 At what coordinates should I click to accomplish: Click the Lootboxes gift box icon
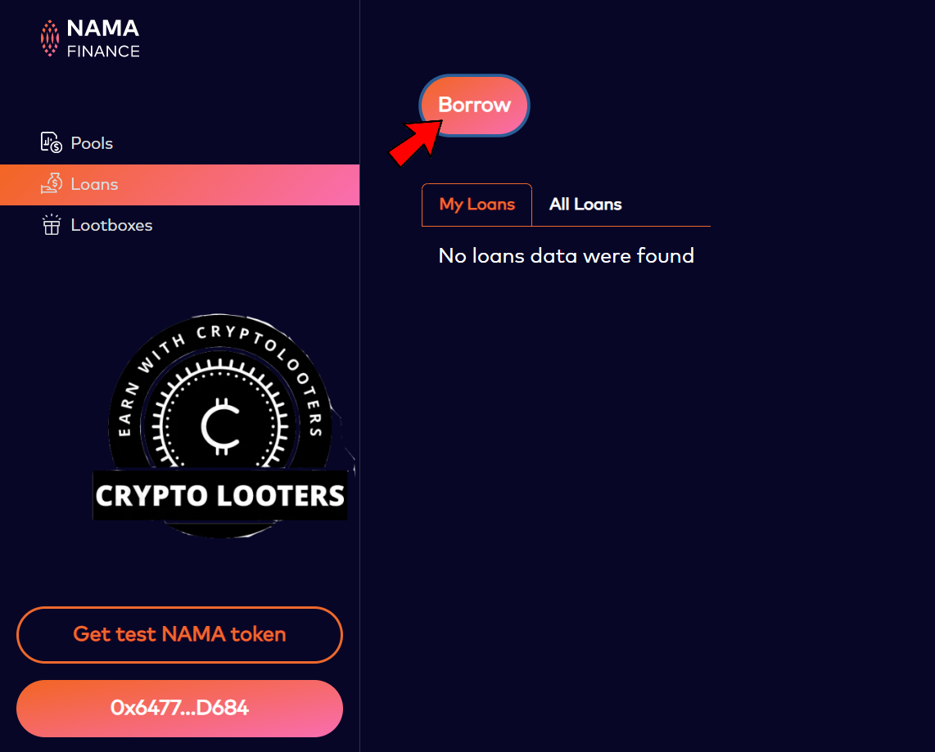pyautogui.click(x=52, y=225)
